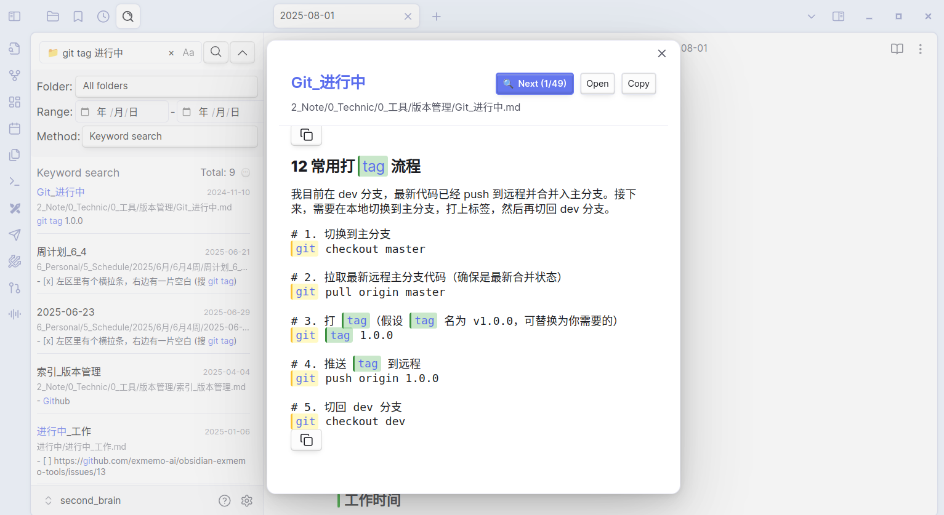The height and width of the screenshot is (515, 944).
Task: Create new canvas from ribbon icon
Action: (15, 102)
